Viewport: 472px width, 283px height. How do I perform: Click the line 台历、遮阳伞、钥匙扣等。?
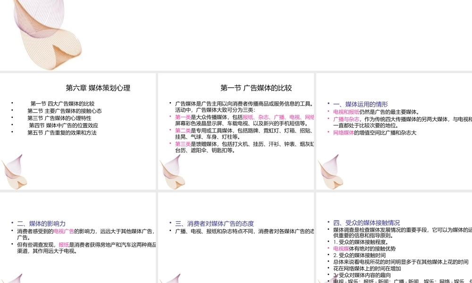click(x=205, y=150)
